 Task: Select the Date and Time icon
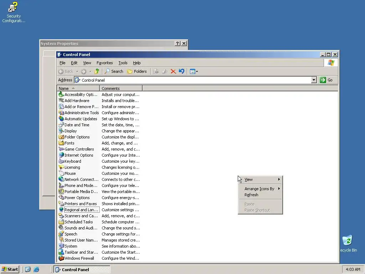(x=61, y=125)
